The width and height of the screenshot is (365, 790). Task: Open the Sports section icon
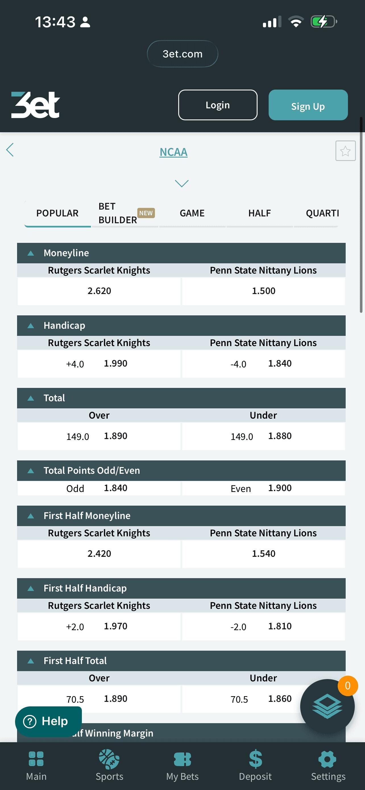point(109,759)
